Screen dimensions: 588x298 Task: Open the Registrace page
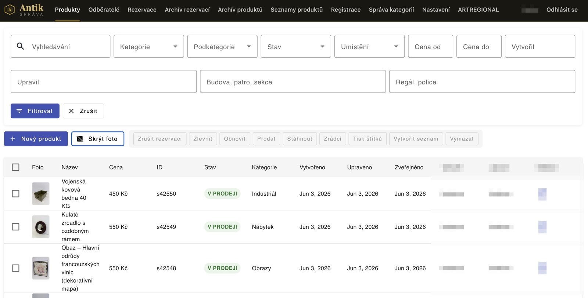point(346,10)
